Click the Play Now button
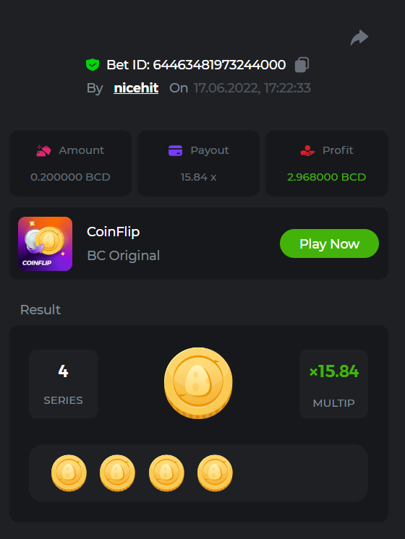 pyautogui.click(x=329, y=243)
